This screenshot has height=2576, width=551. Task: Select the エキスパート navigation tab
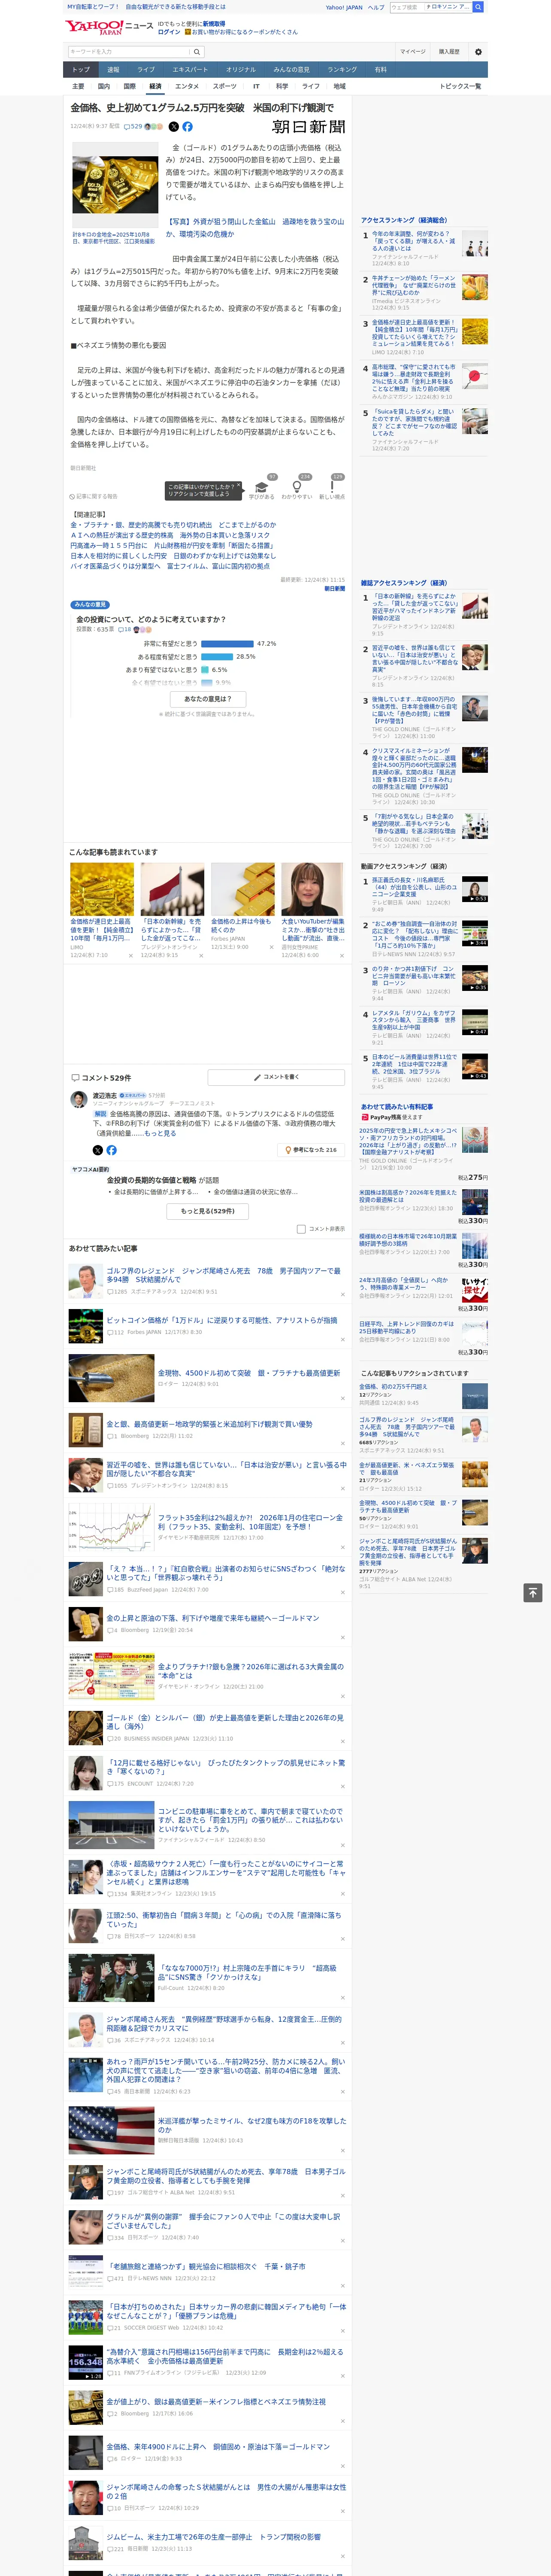[x=190, y=70]
